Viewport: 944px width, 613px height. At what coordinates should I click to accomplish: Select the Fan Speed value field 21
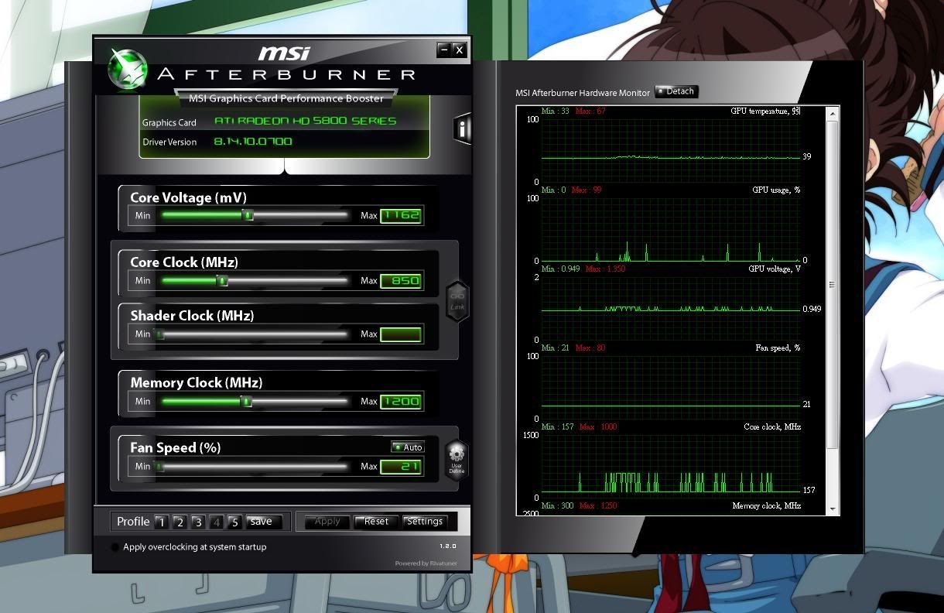click(401, 466)
